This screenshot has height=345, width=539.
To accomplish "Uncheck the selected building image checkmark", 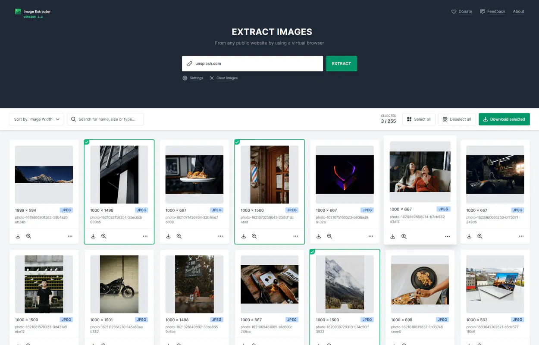I will [87, 142].
